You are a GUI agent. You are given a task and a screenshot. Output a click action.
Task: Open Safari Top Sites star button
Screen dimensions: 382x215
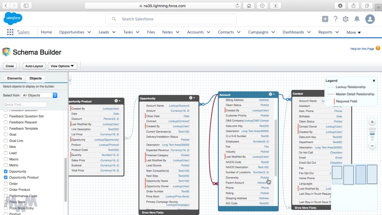tap(275, 6)
